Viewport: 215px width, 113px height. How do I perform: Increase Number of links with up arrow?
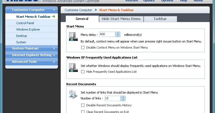click(123, 97)
